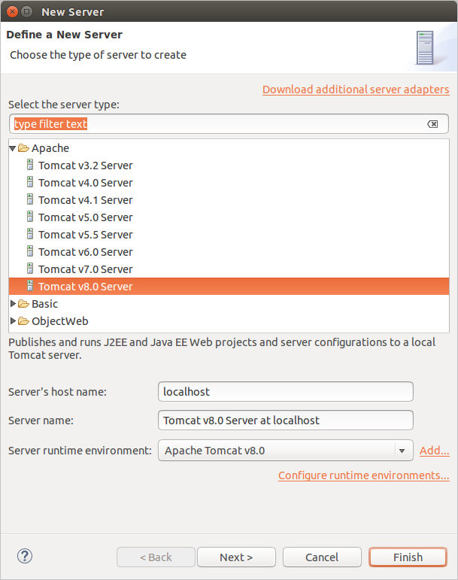Open Download additional server adapters link

click(356, 90)
